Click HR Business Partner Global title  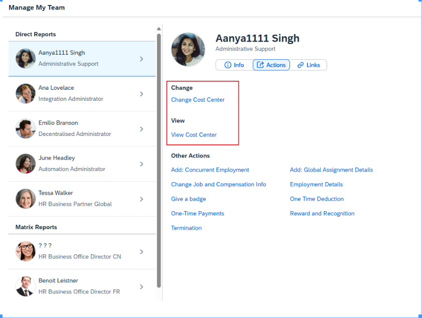click(75, 204)
